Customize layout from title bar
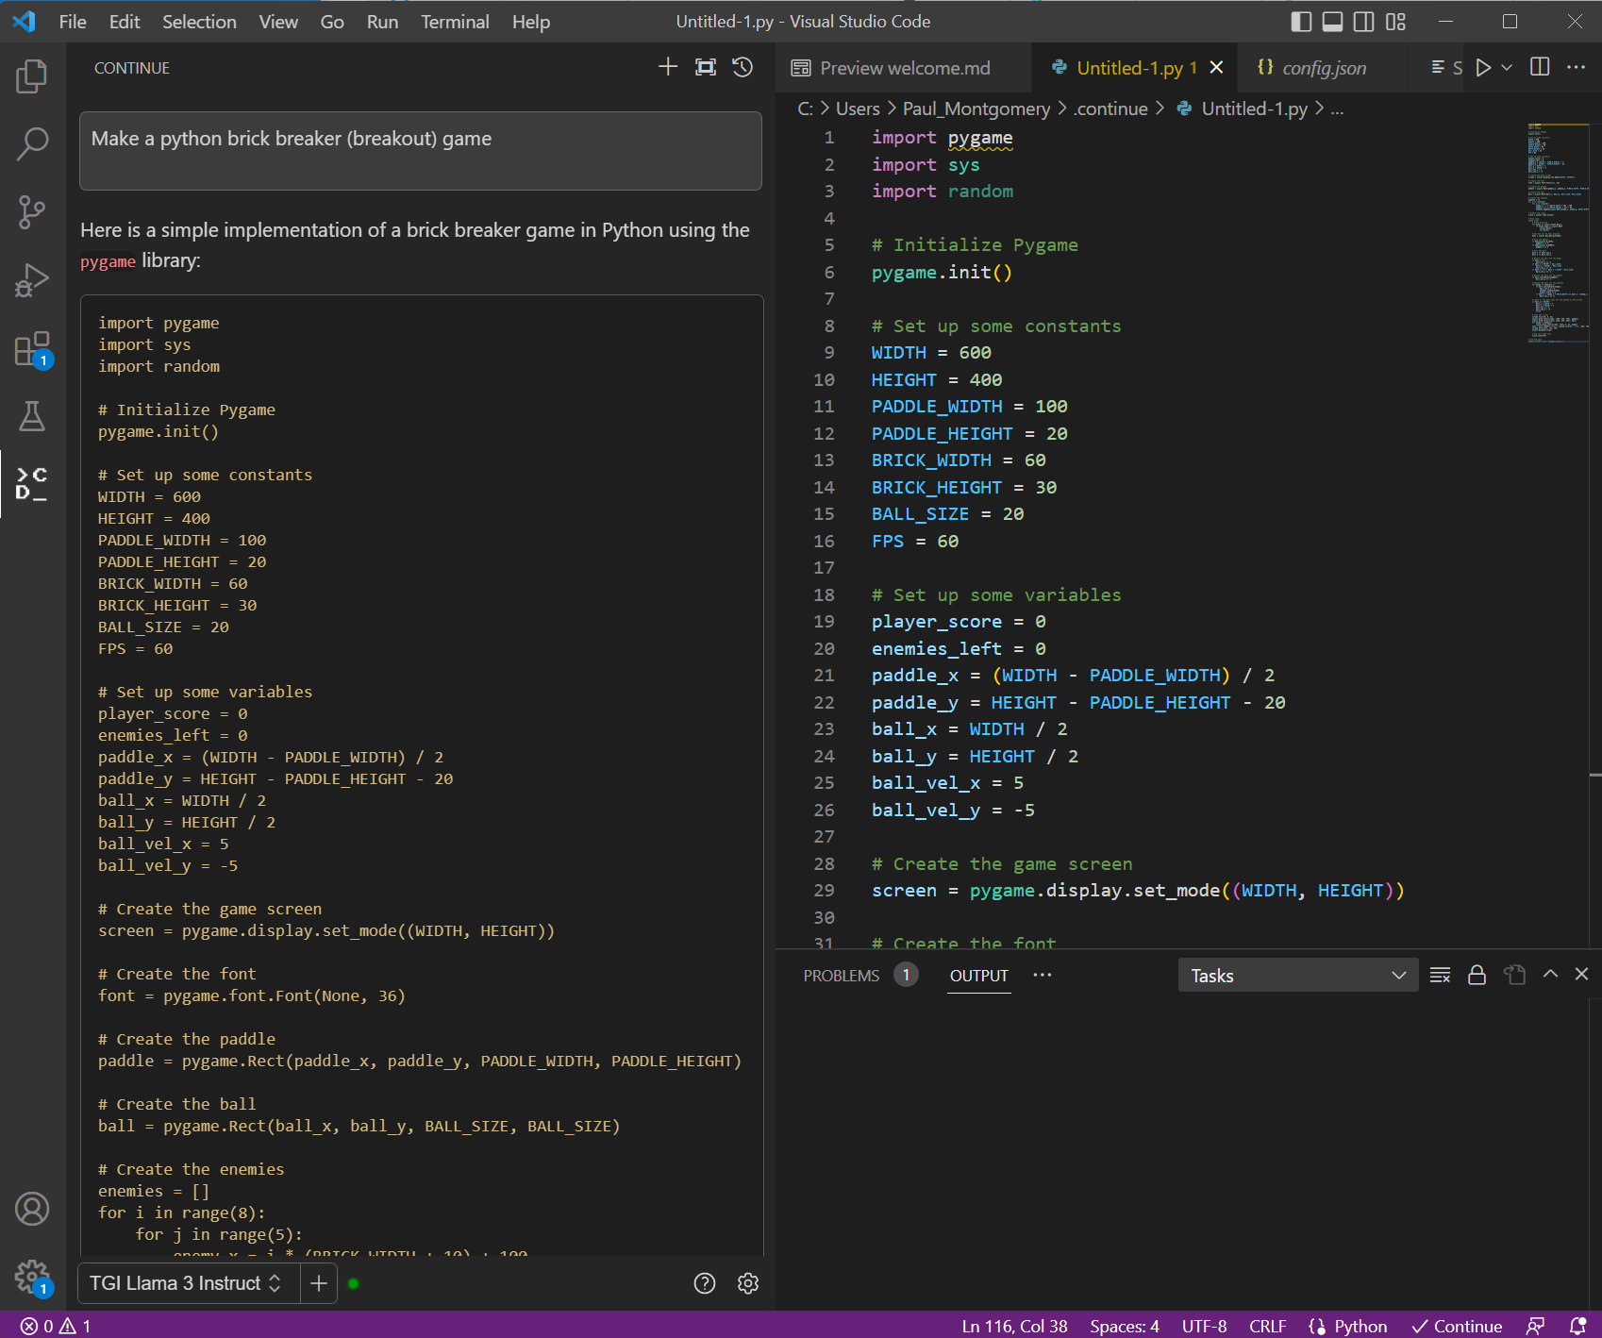Viewport: 1602px width, 1338px height. click(1395, 22)
